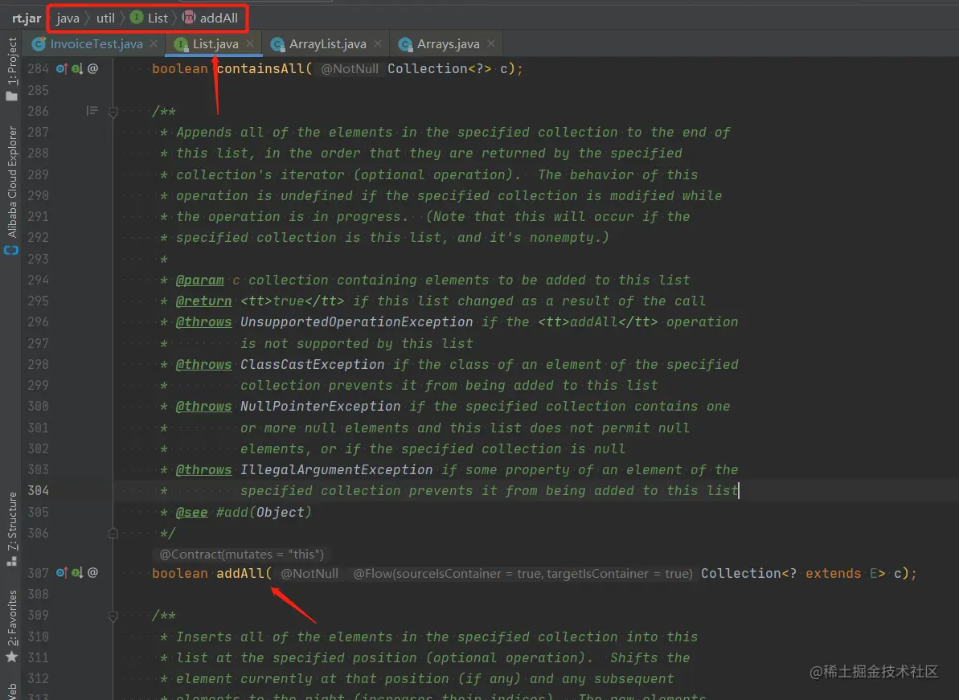Click the containsAll method name on line 284

pos(260,68)
